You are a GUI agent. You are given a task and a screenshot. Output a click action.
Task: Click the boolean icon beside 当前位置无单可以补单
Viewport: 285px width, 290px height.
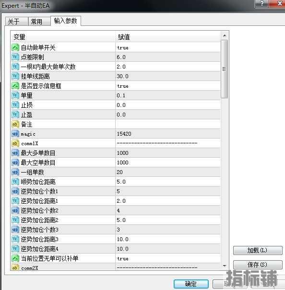click(15, 258)
